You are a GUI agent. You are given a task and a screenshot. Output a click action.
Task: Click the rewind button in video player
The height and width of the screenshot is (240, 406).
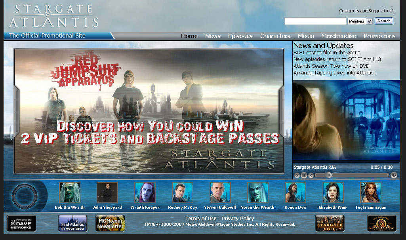pyautogui.click(x=297, y=175)
